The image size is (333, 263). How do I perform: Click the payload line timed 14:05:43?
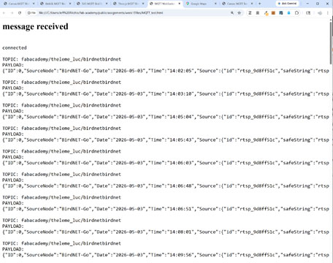[166, 140]
